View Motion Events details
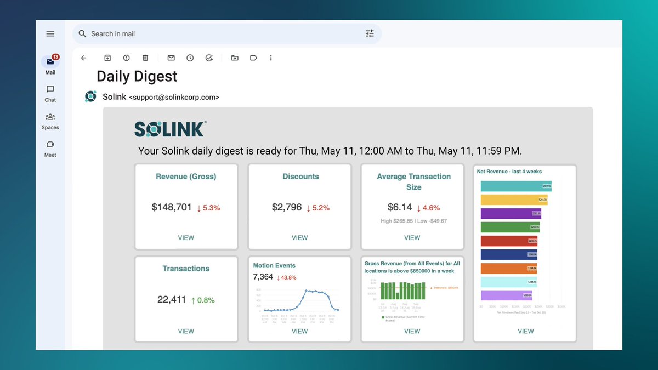658x370 pixels. pos(299,331)
